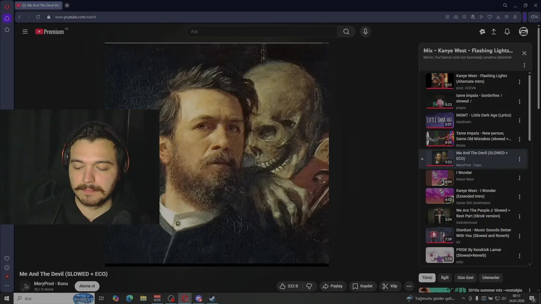
Task: Open options for I Wonder Kanye West video
Action: [519, 178]
